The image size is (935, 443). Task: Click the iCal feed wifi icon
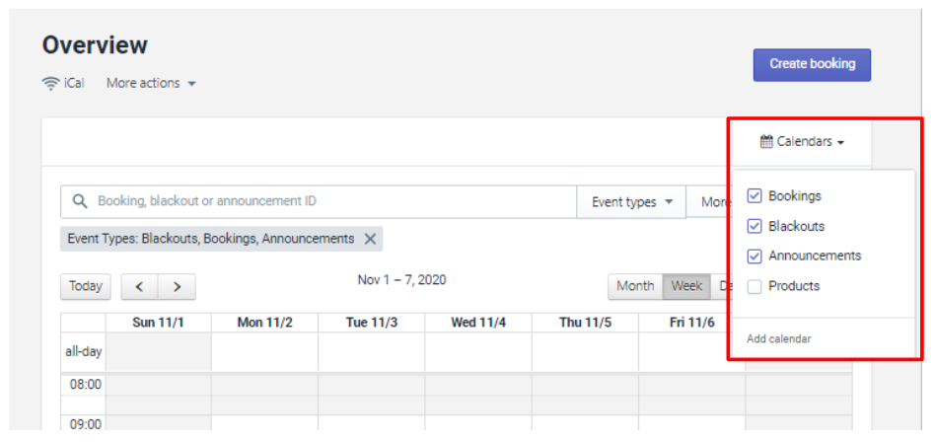(50, 84)
